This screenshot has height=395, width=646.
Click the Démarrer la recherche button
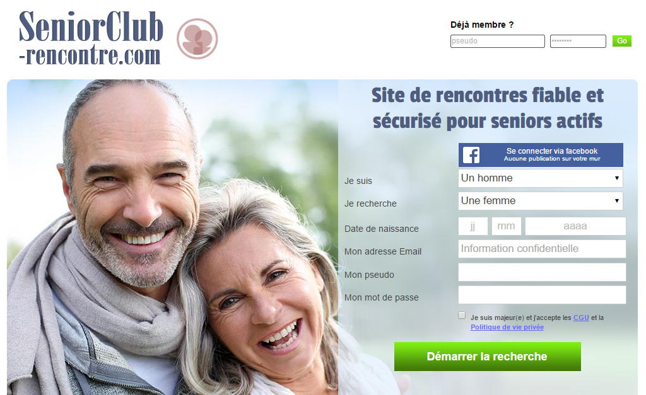coord(488,357)
